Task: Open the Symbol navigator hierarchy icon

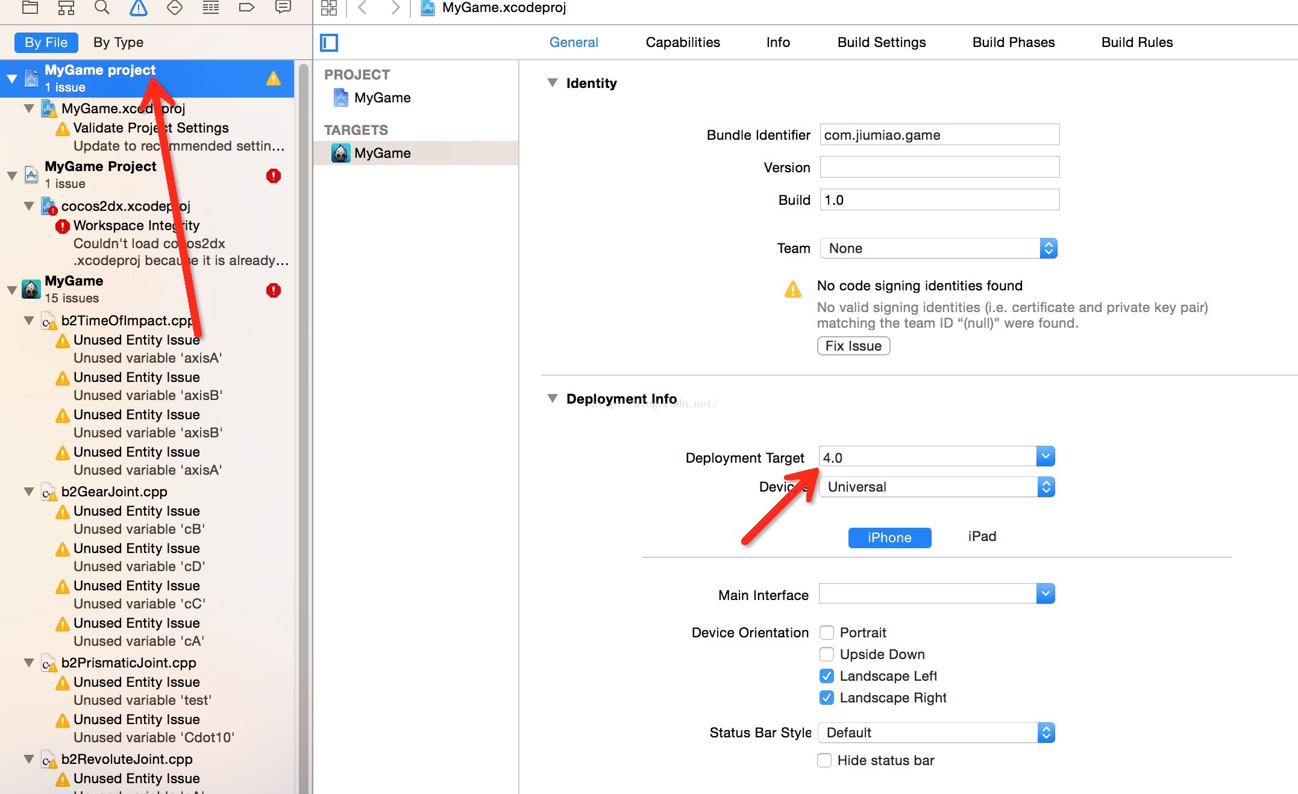Action: (x=66, y=8)
